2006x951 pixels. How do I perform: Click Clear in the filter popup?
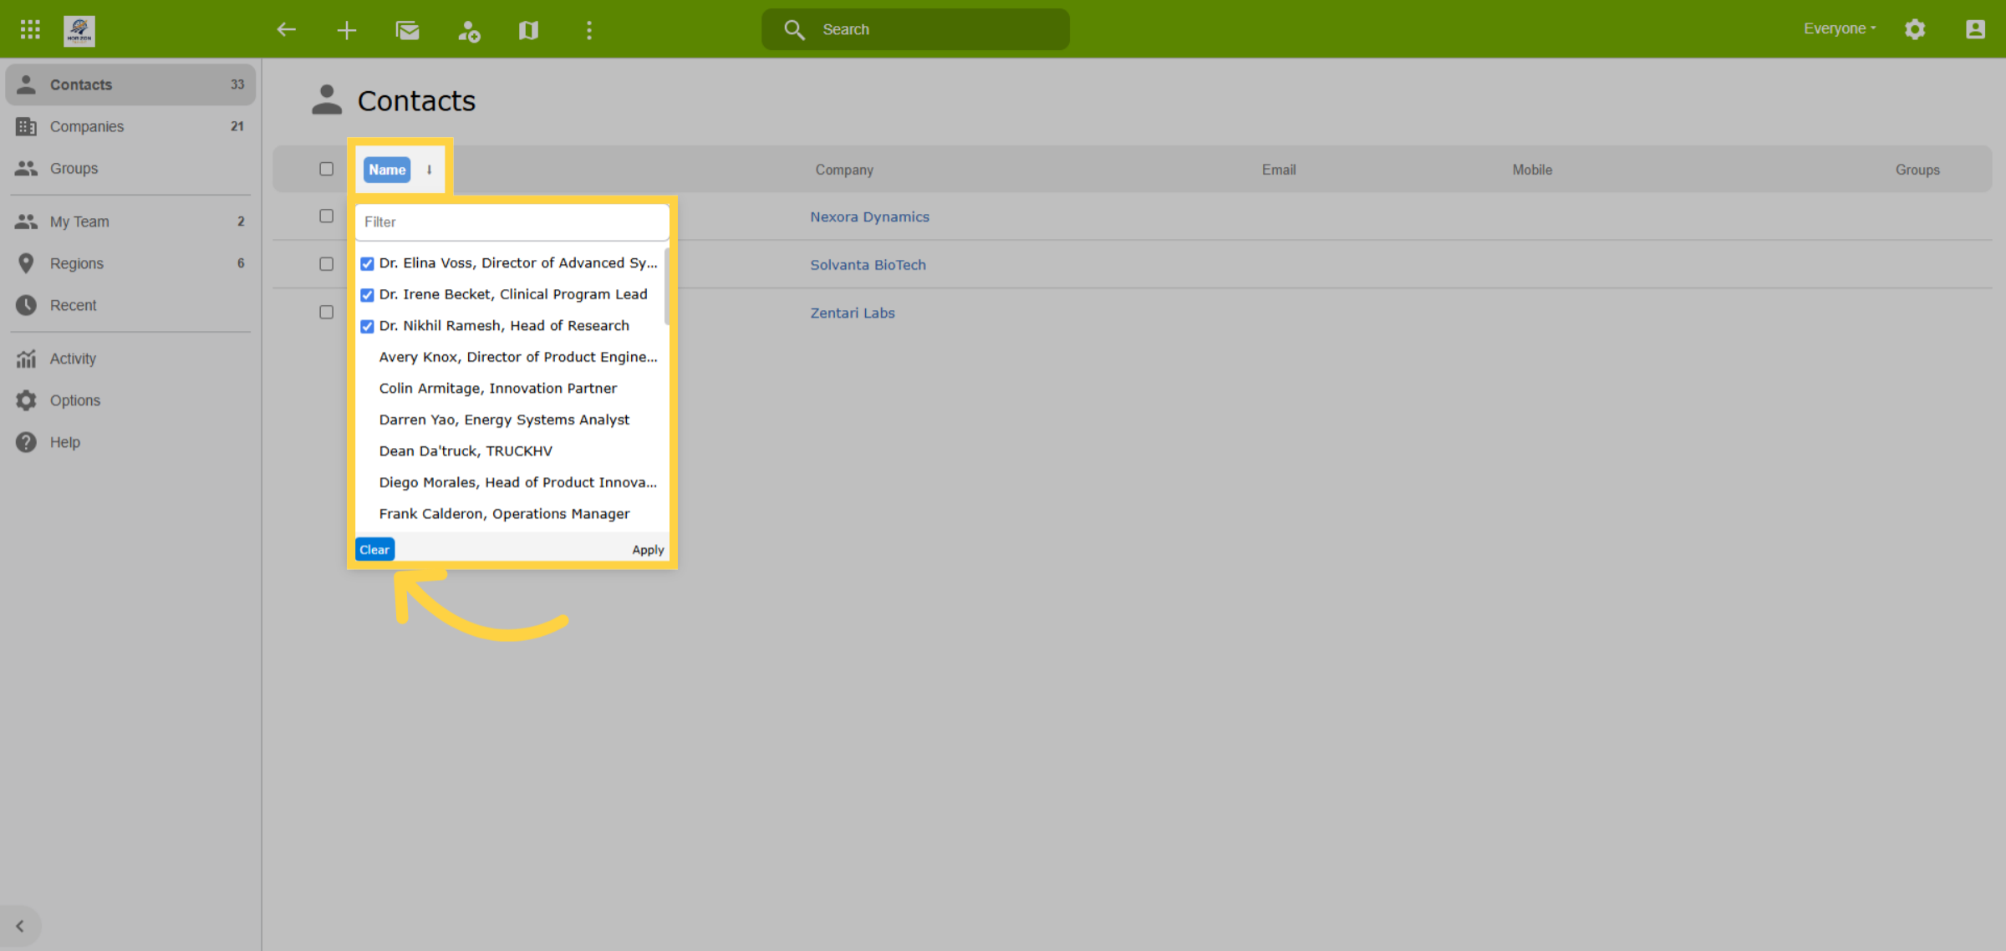(374, 550)
